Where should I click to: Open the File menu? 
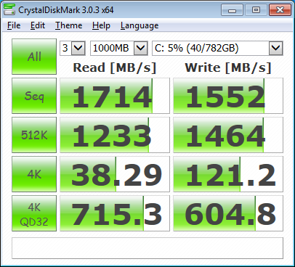[14, 25]
